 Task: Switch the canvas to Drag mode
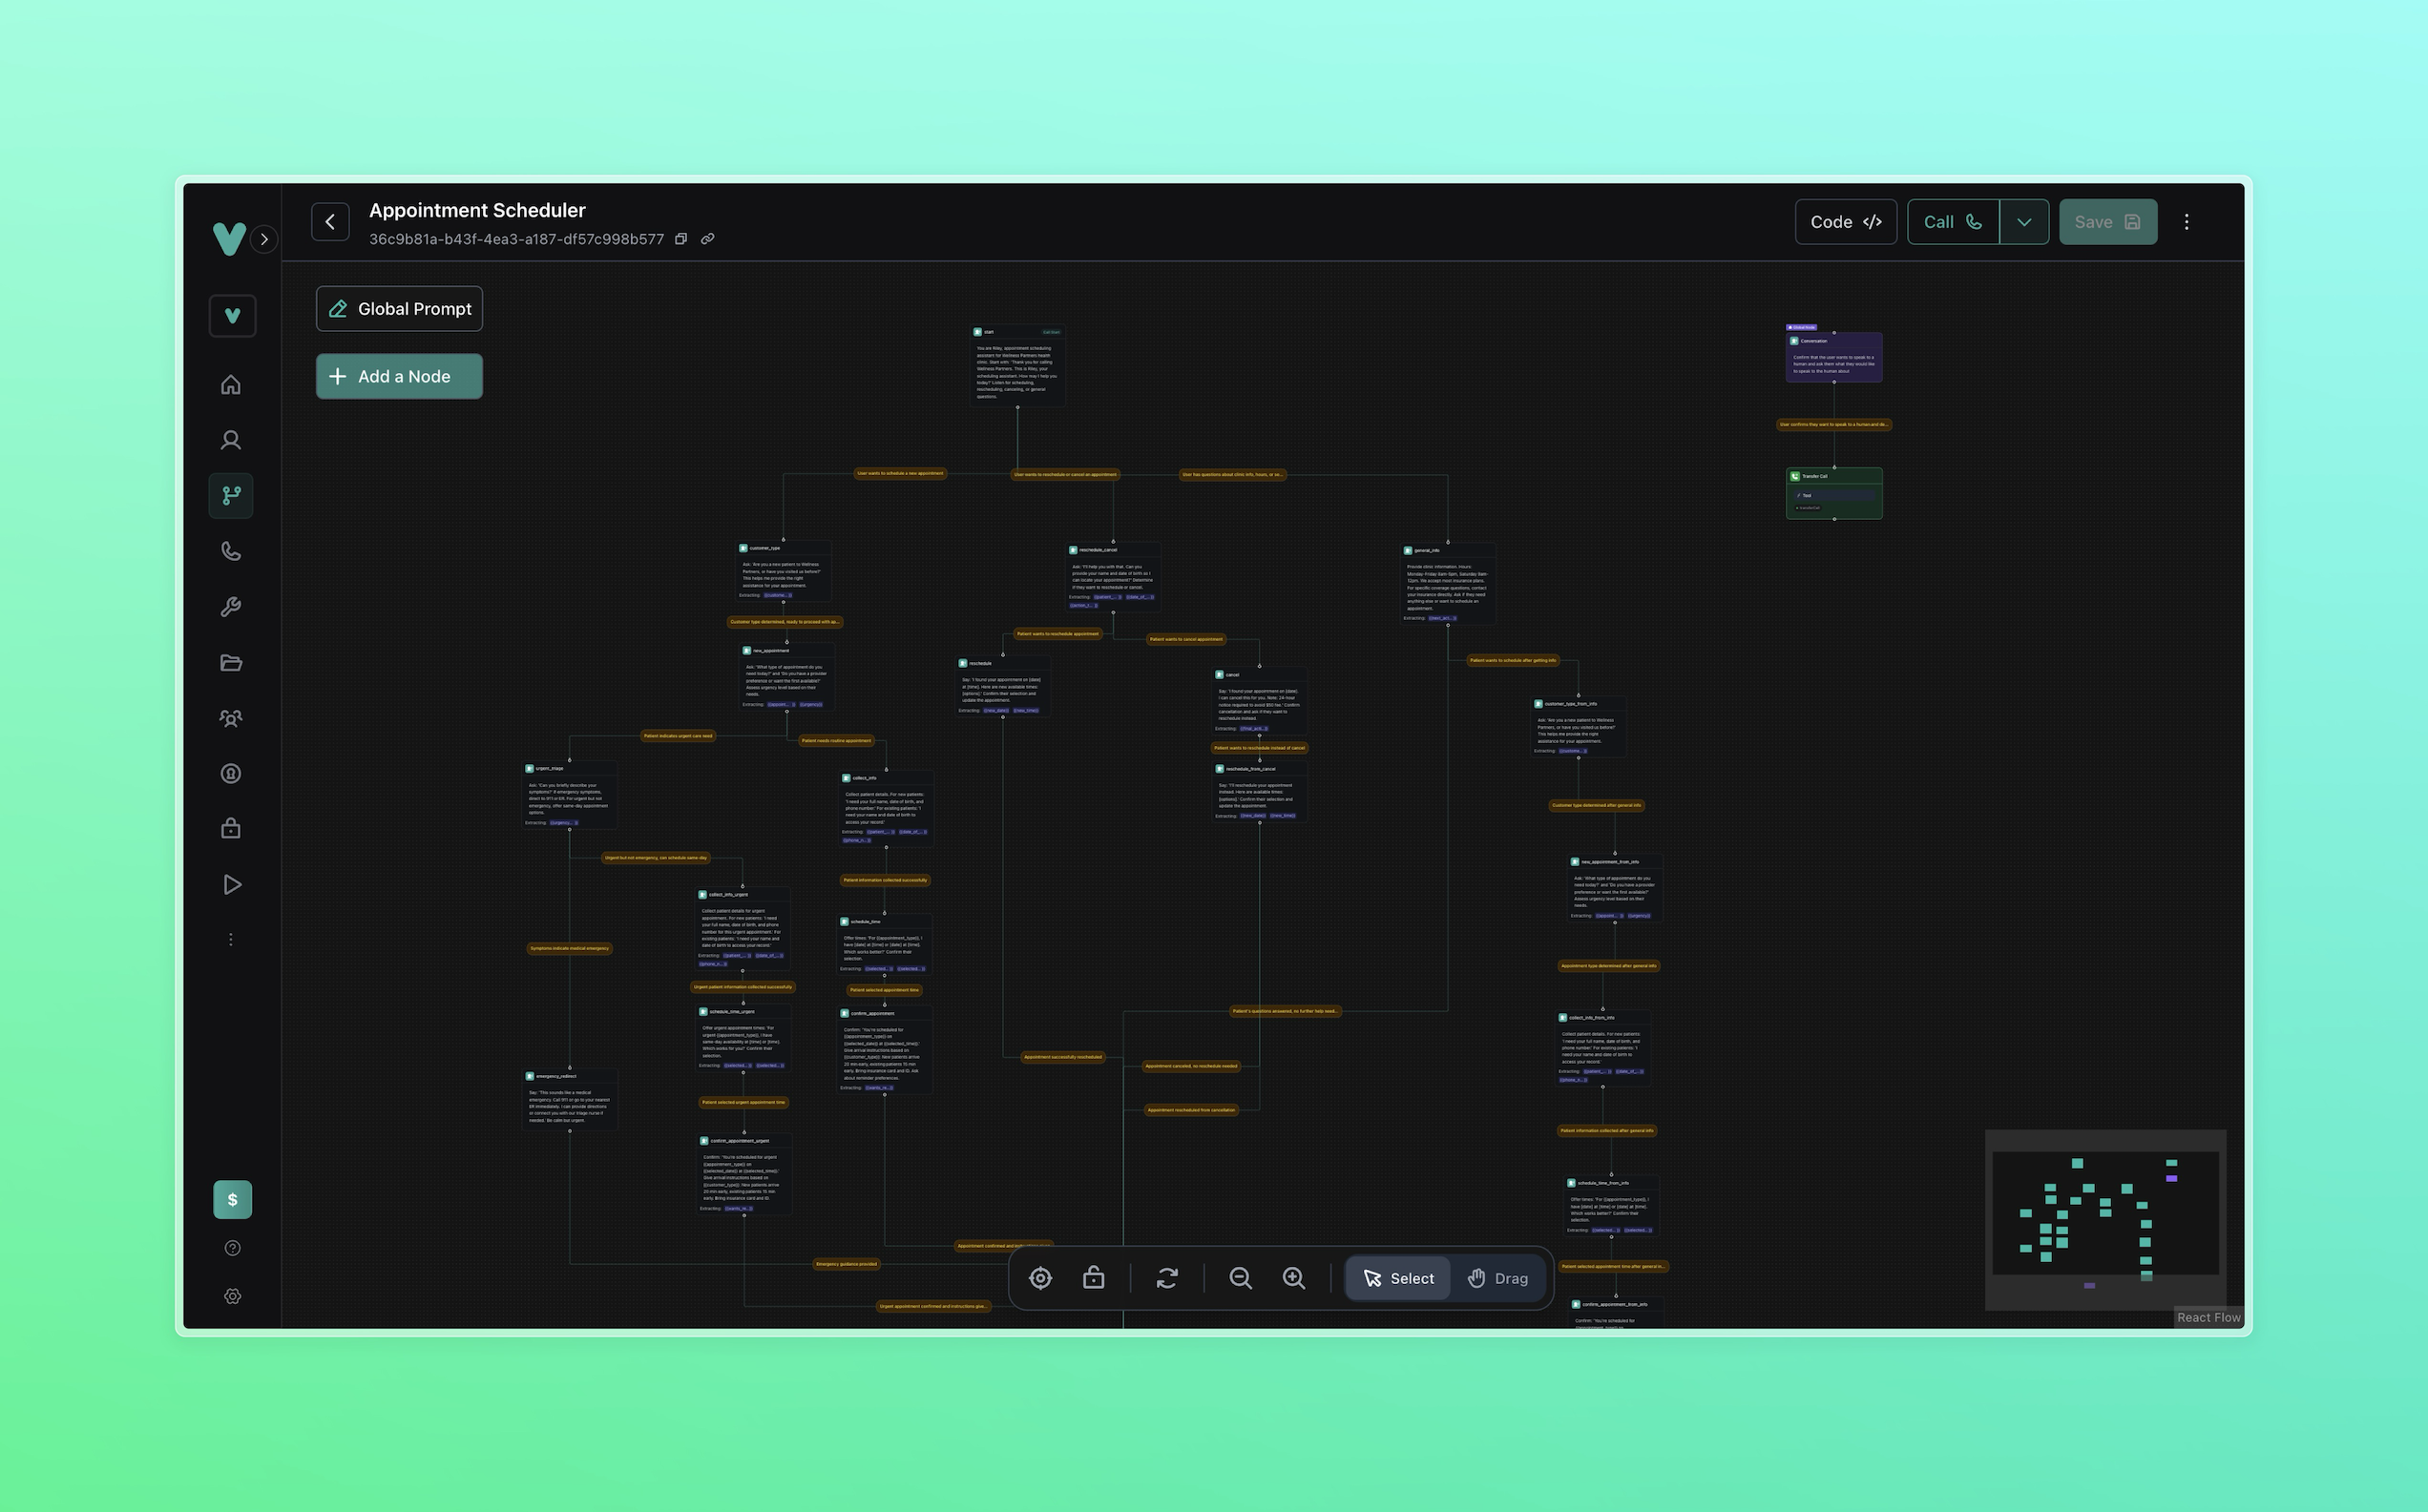tap(1497, 1278)
